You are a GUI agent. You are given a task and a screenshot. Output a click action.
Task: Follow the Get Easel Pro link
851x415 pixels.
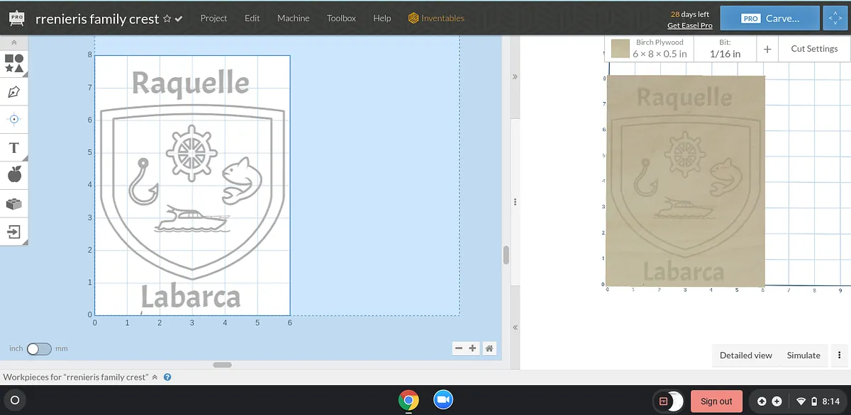[x=689, y=25]
